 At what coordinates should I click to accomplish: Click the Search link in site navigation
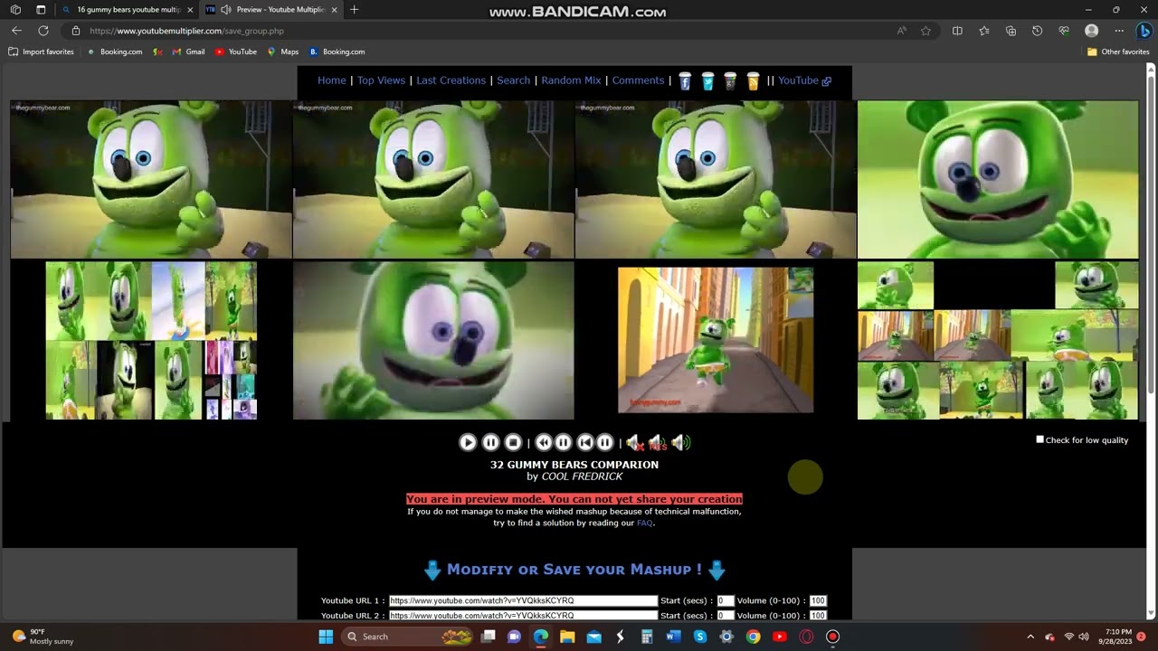point(513,80)
